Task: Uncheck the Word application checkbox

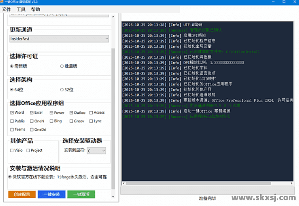Action: click(x=12, y=113)
